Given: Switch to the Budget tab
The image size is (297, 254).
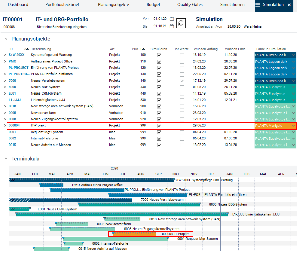Looking at the screenshot, I should pyautogui.click(x=153, y=5).
